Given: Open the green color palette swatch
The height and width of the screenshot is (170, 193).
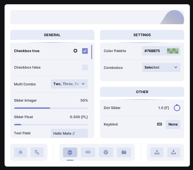Looking at the screenshot, I should coord(173,51).
